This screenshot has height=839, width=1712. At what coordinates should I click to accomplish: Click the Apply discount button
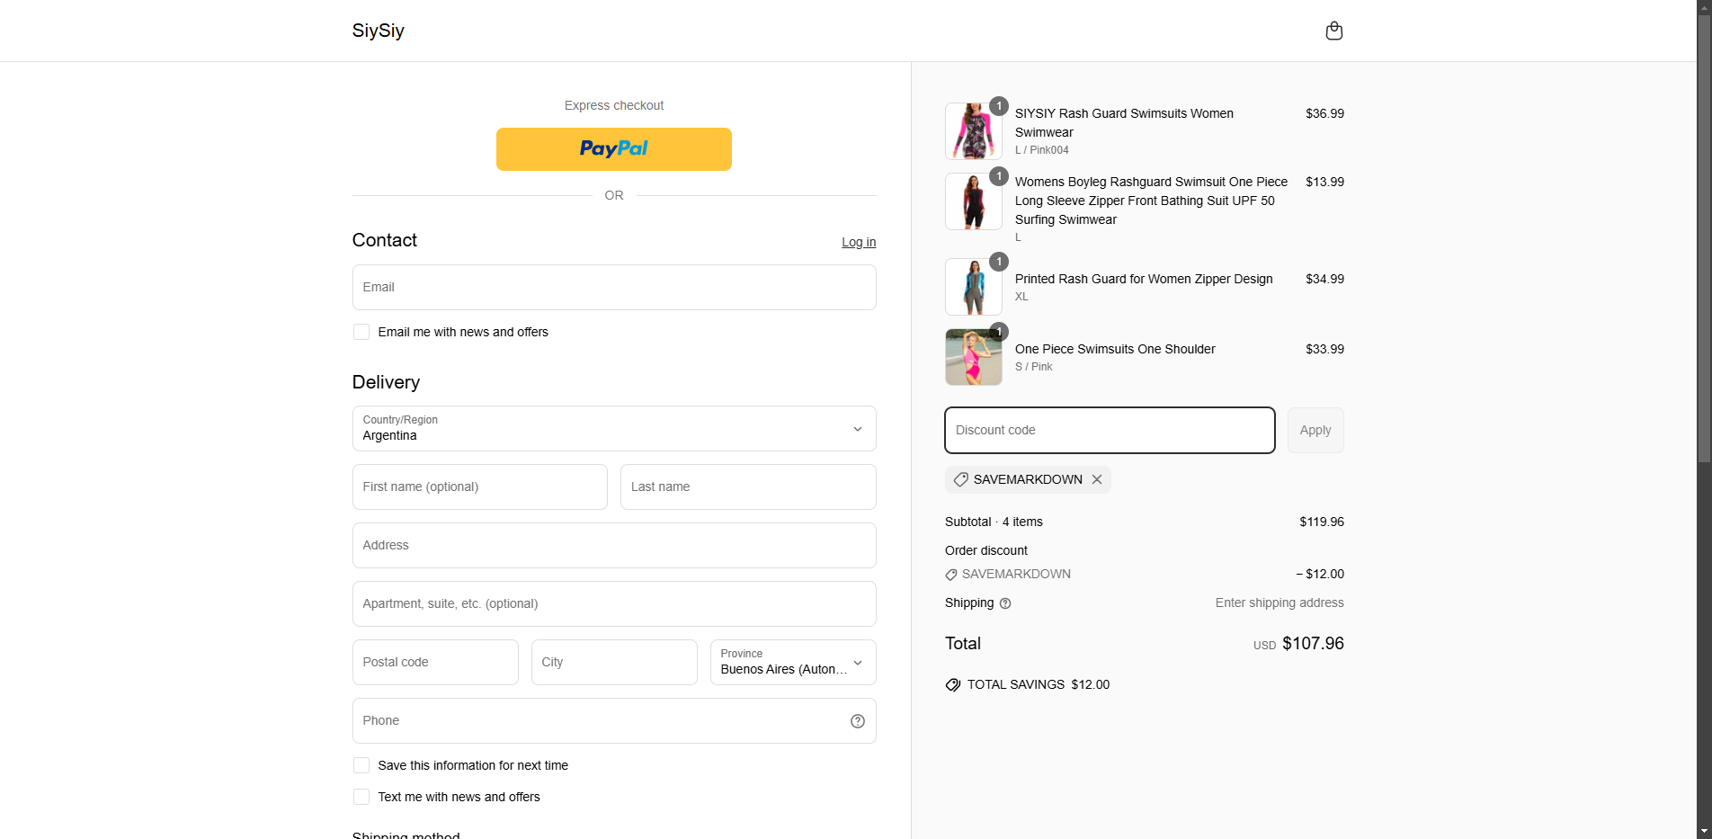1315,430
